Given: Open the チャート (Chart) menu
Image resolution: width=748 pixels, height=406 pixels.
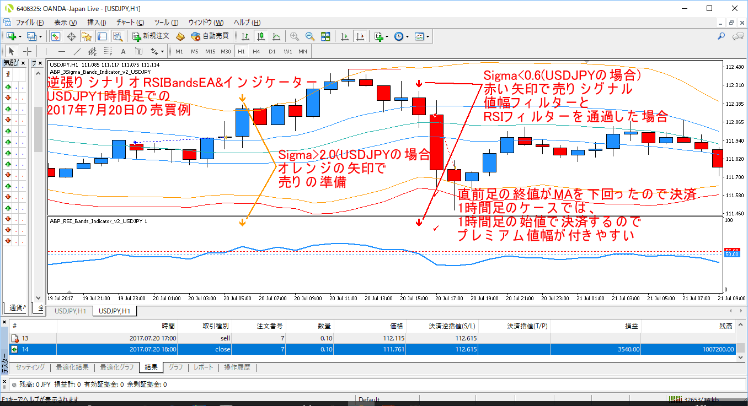Looking at the screenshot, I should [130, 23].
